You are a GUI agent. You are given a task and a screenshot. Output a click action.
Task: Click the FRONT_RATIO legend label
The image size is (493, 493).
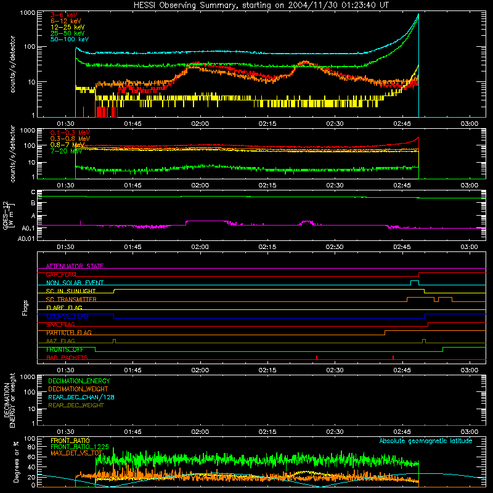tap(70, 441)
